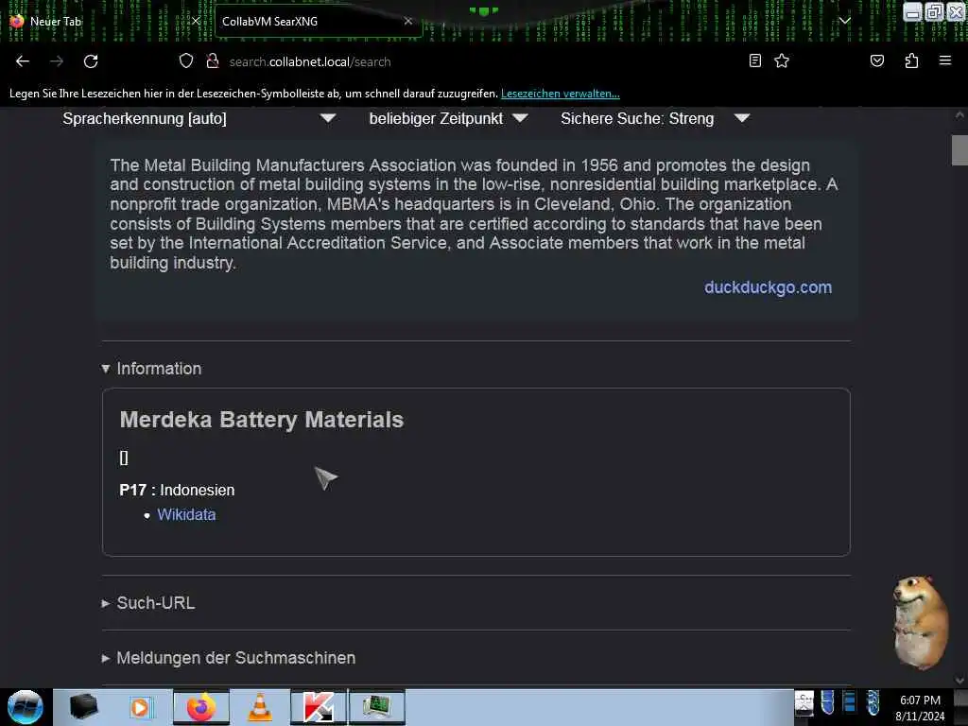Collapse the Information section
Screen dimensions: 968x726
point(152,369)
